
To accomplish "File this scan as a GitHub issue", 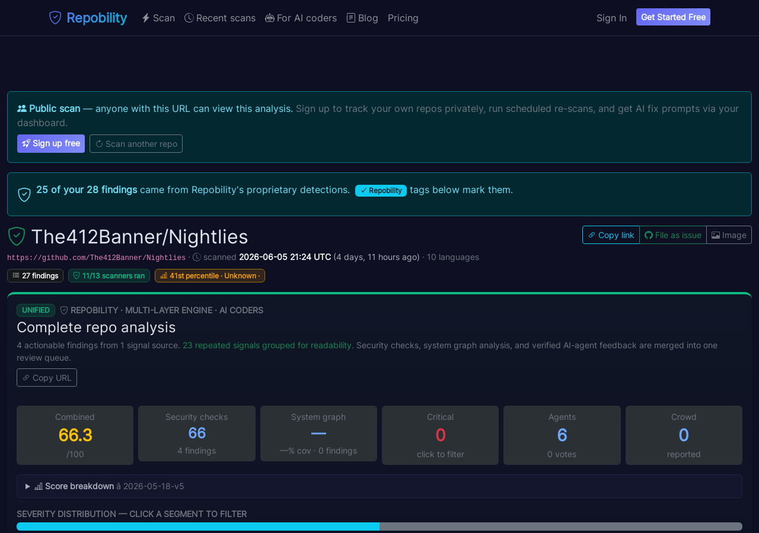I will [673, 235].
